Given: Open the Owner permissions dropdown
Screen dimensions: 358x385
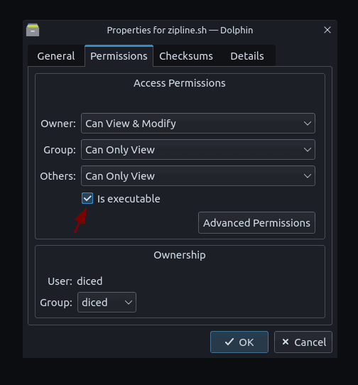Looking at the screenshot, I should [198, 124].
